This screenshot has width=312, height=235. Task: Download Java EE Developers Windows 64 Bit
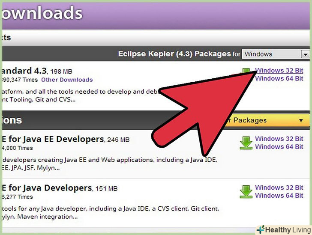click(279, 147)
